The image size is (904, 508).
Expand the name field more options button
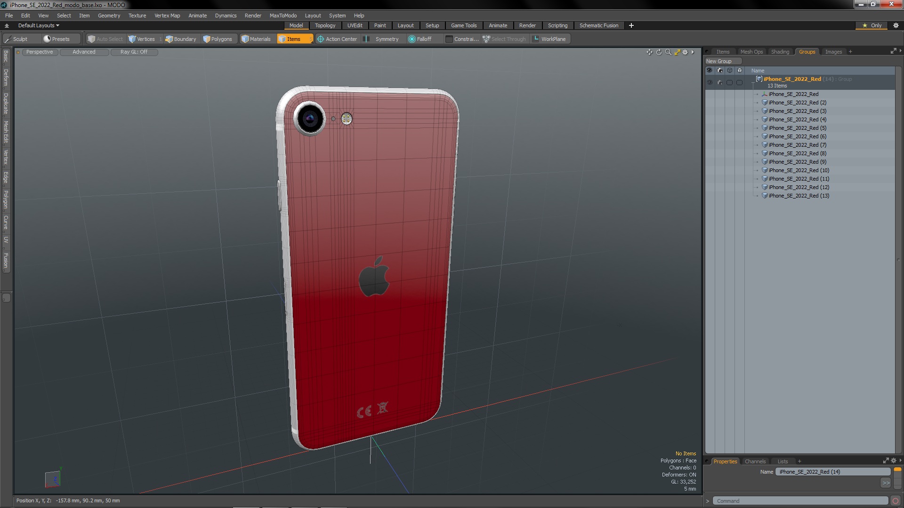pyautogui.click(x=886, y=483)
